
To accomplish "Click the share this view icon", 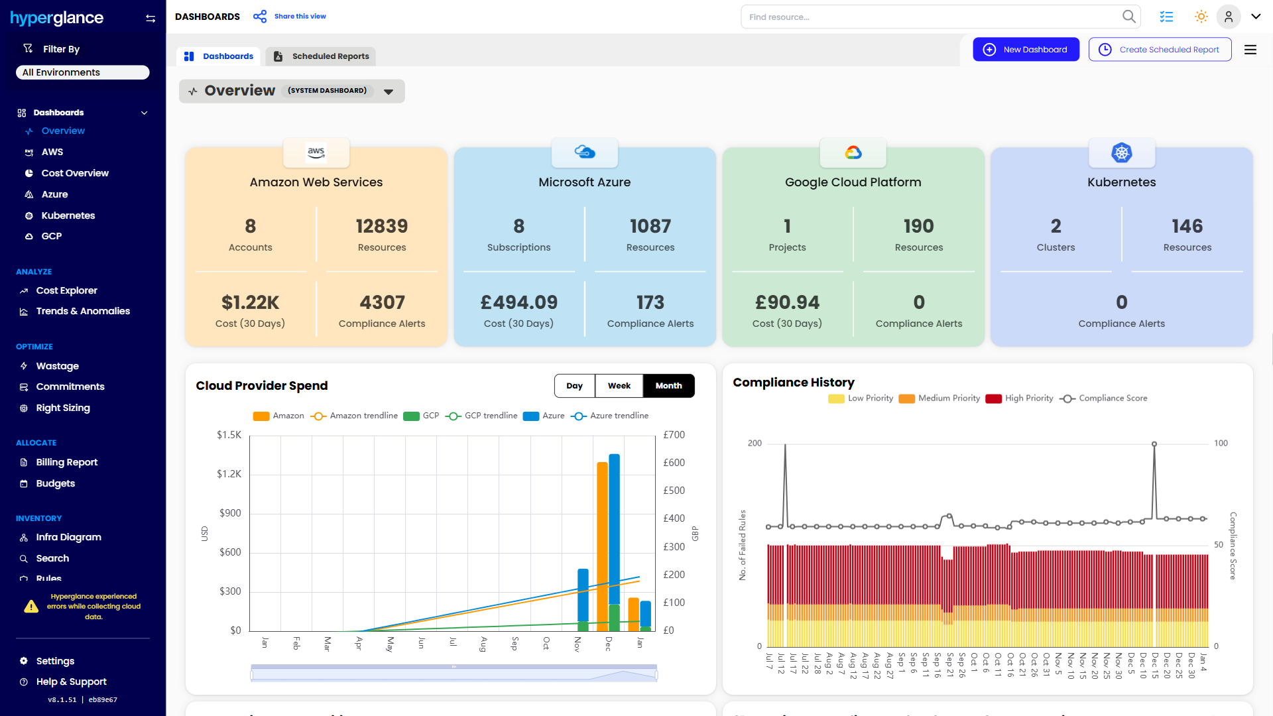I will pyautogui.click(x=260, y=17).
